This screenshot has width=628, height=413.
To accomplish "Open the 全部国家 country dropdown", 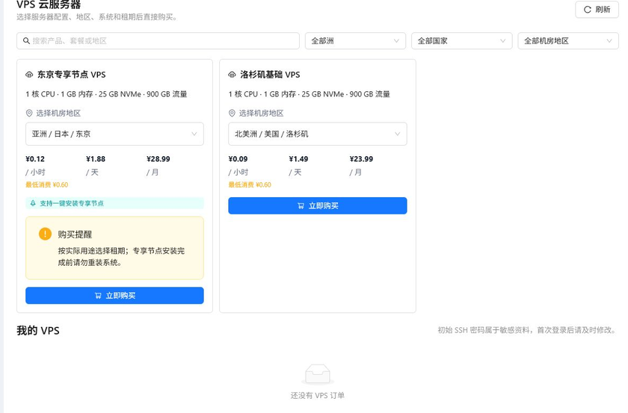I will pos(462,41).
